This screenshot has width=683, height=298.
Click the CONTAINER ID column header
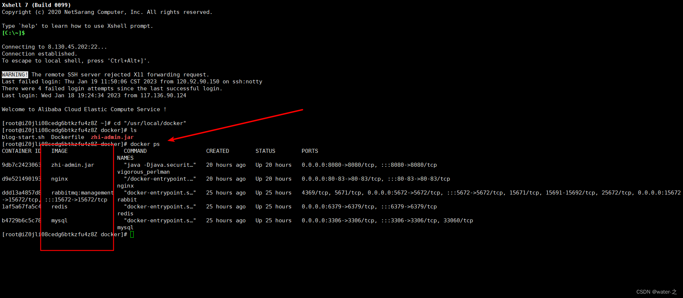coord(21,151)
